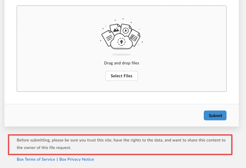The width and height of the screenshot is (246, 168).
Task: Click the sparkle star above the file icons
Action: [x=123, y=19]
